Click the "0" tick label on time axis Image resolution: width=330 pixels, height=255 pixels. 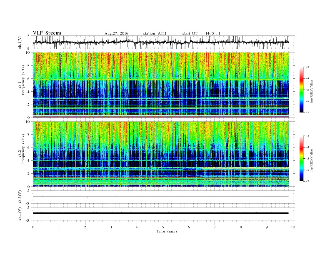pos(33,227)
